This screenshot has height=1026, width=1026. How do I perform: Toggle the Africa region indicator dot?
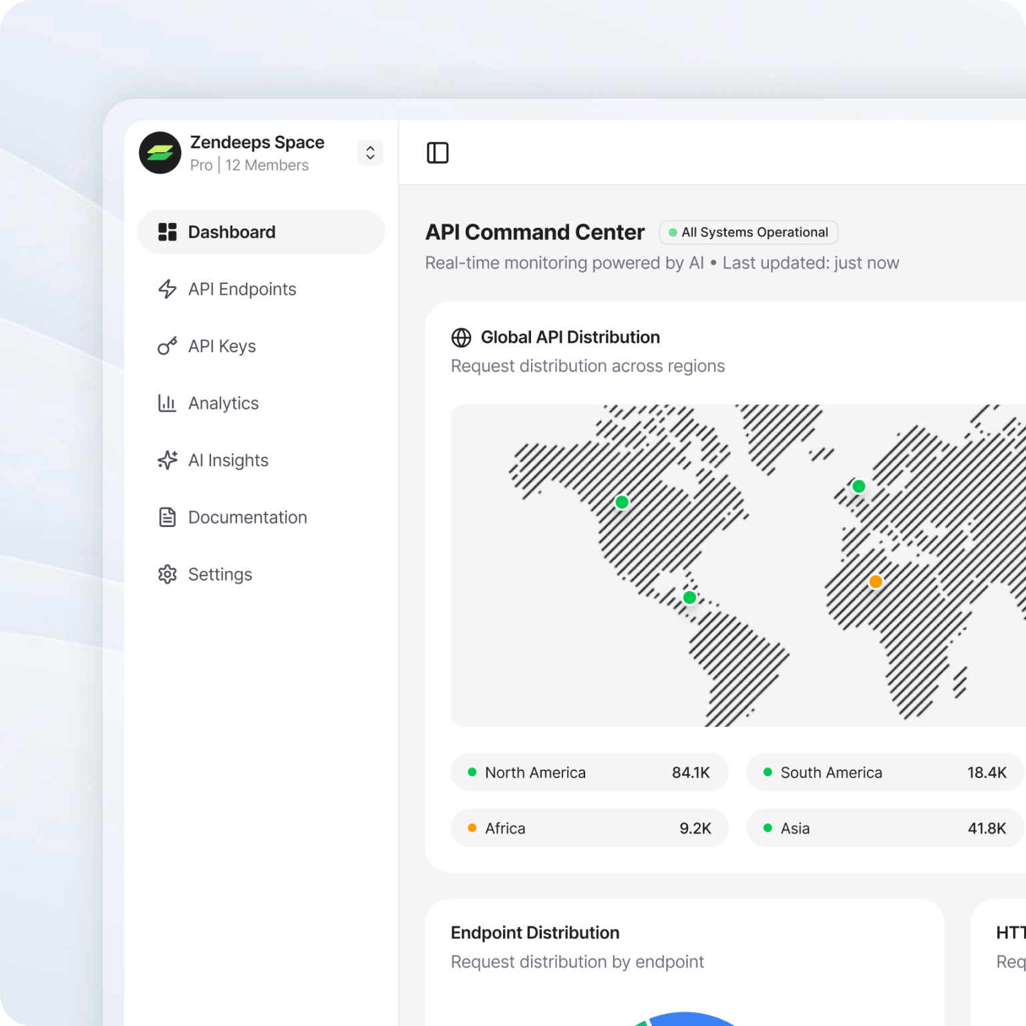point(473,828)
